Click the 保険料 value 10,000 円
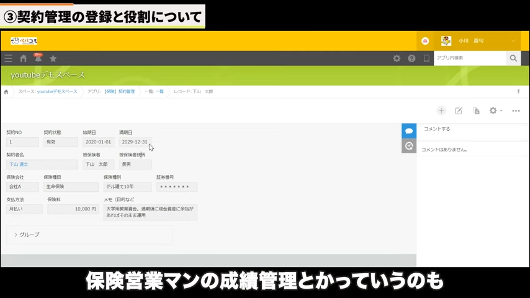The image size is (530, 298). pyautogui.click(x=73, y=209)
